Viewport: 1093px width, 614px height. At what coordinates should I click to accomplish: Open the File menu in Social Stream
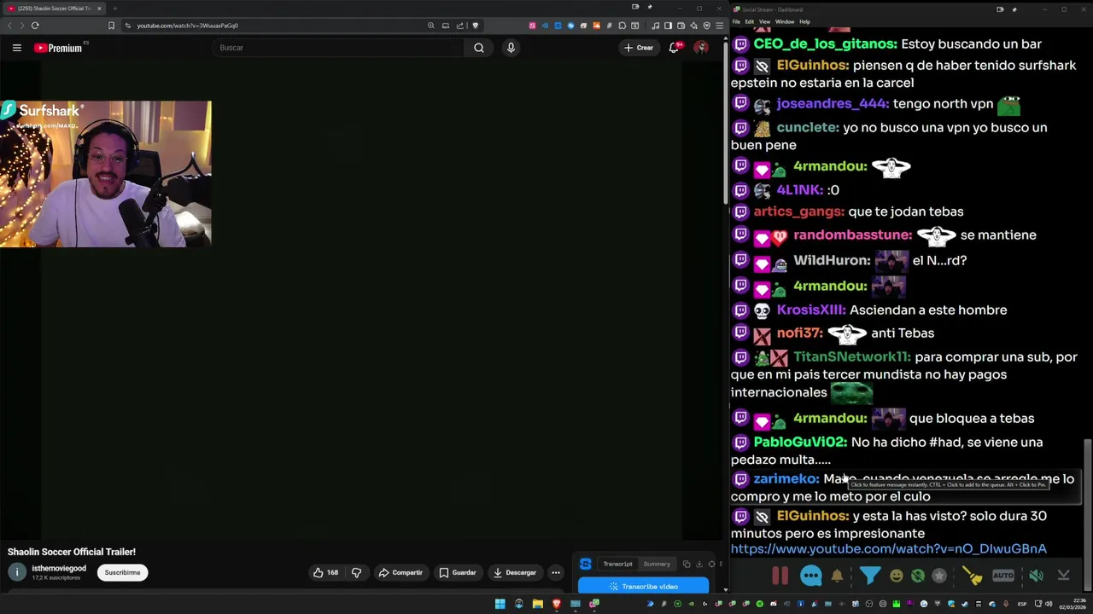tap(736, 21)
